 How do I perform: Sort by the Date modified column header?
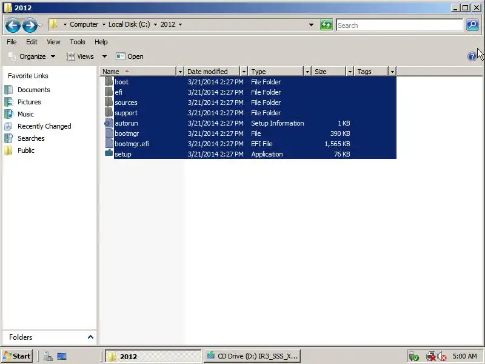click(x=213, y=72)
